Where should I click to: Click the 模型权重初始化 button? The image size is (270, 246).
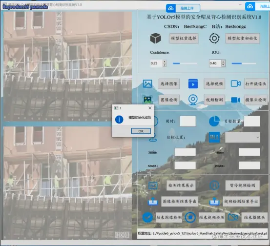tap(243, 38)
